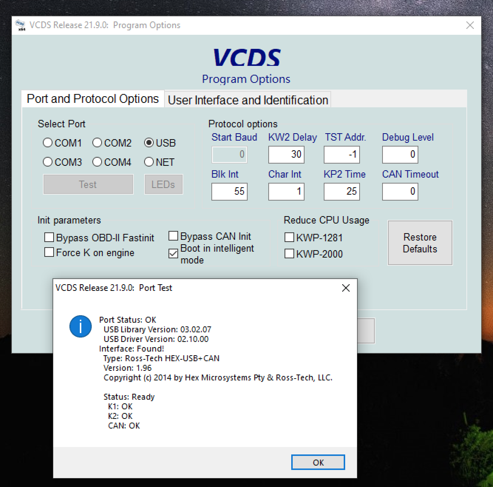Click the Char Int input field
Screen dimensions: 493x487
(x=286, y=191)
